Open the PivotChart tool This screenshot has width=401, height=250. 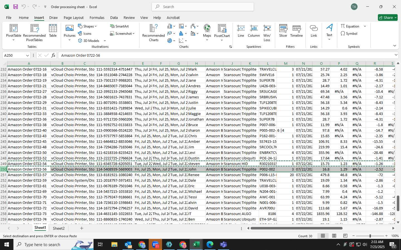(222, 33)
